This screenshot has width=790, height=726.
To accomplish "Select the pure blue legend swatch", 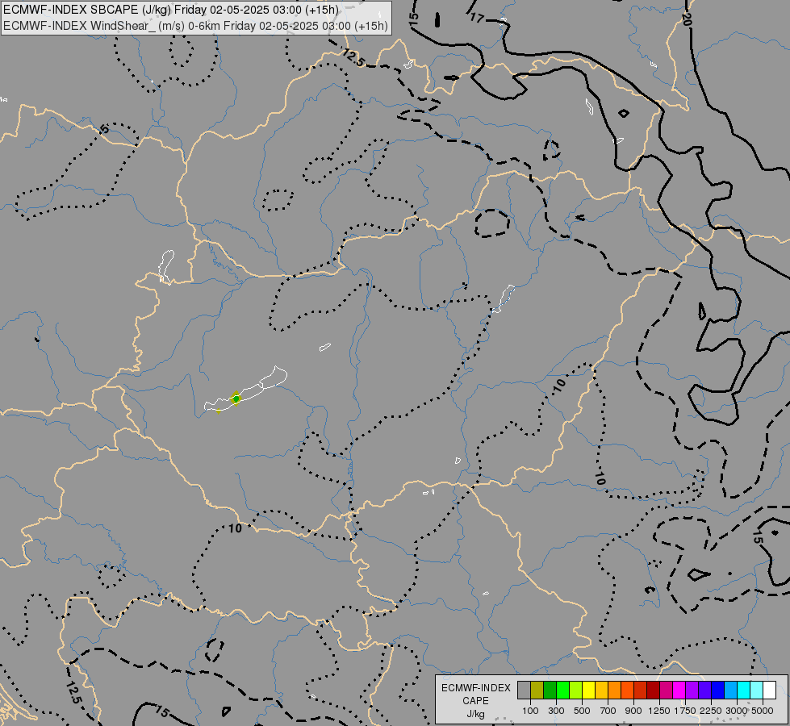I will click(718, 691).
